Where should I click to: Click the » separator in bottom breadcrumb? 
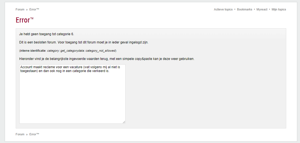pos(27,134)
